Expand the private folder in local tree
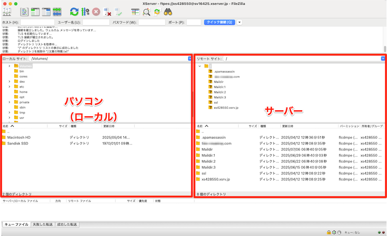The image size is (387, 236). [9, 102]
